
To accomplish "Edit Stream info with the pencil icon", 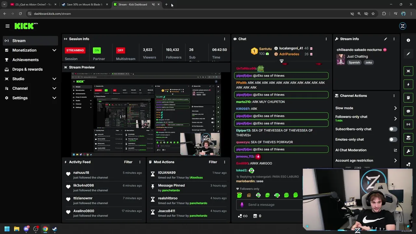I will (385, 39).
